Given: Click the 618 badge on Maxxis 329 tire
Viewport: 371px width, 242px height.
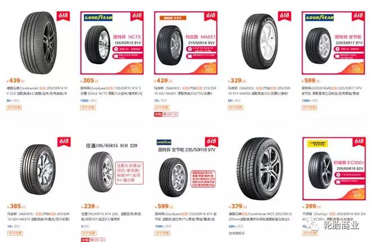Looking at the screenshot, I should pyautogui.click(x=284, y=16).
